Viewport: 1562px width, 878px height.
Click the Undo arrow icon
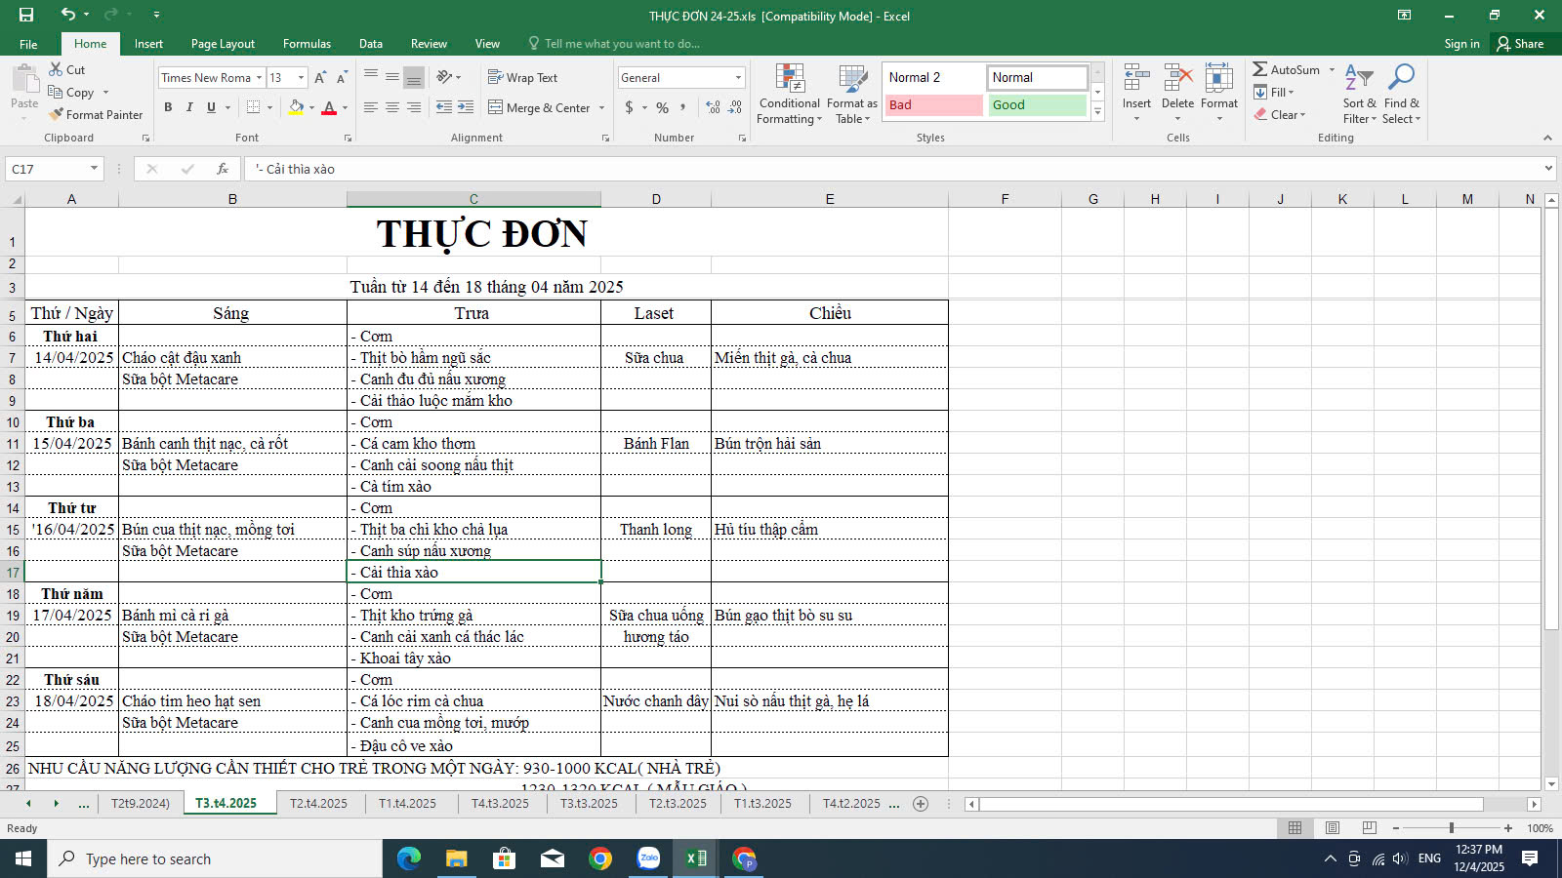coord(67,14)
